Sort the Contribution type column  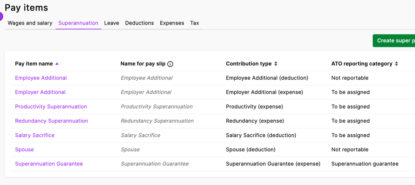pyautogui.click(x=276, y=64)
